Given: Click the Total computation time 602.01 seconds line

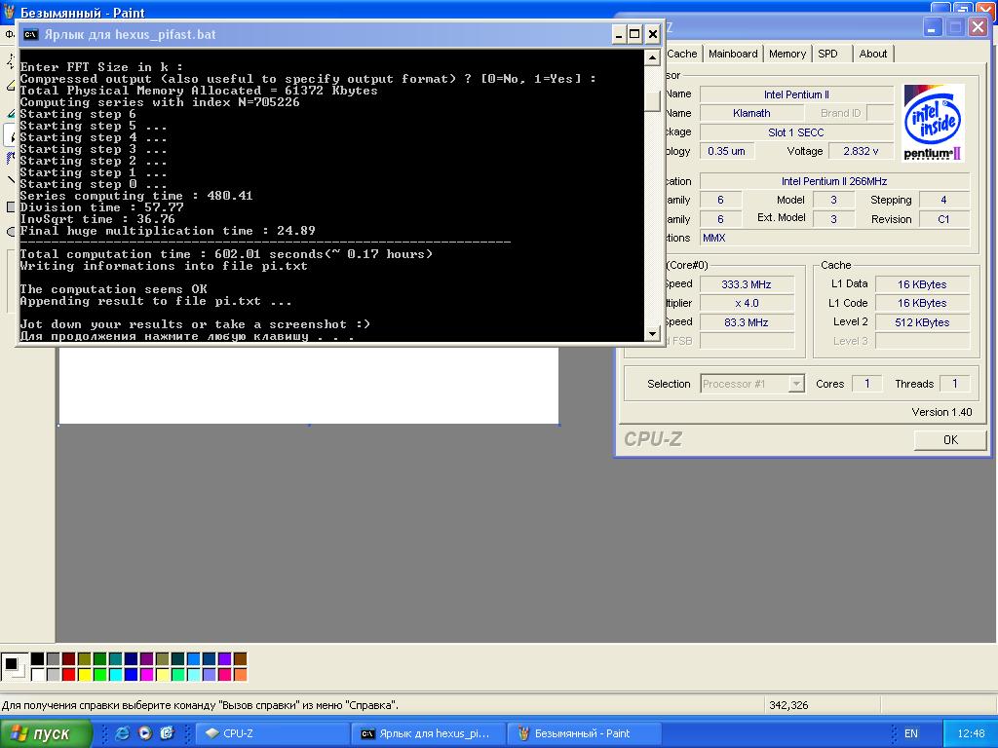Looking at the screenshot, I should tap(226, 254).
